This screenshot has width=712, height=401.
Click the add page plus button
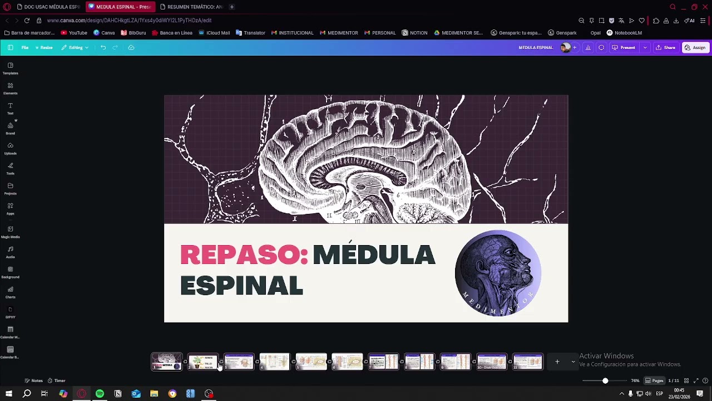pos(557,362)
